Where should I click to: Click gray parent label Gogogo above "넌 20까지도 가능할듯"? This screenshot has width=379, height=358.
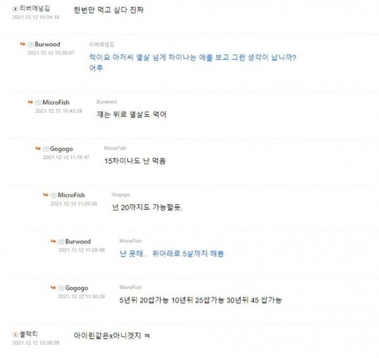click(x=121, y=195)
